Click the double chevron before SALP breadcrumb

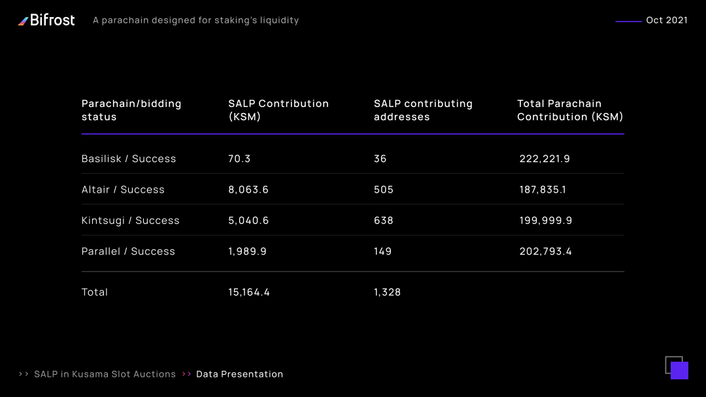24,374
